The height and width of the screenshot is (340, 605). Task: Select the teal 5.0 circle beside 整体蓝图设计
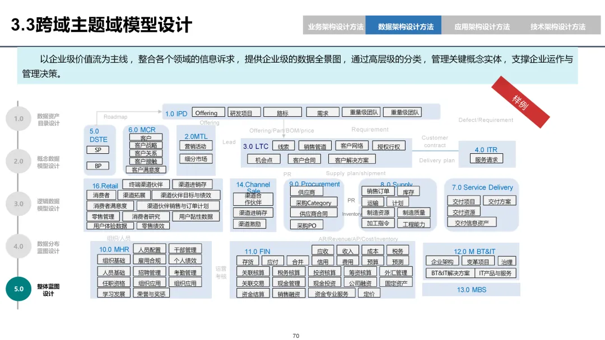point(18,289)
